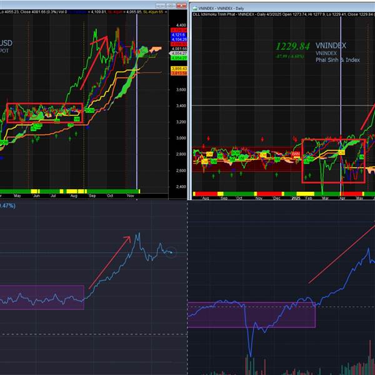Click 'Jul' on left chart time axis
375x375 pixels.
click(53, 196)
